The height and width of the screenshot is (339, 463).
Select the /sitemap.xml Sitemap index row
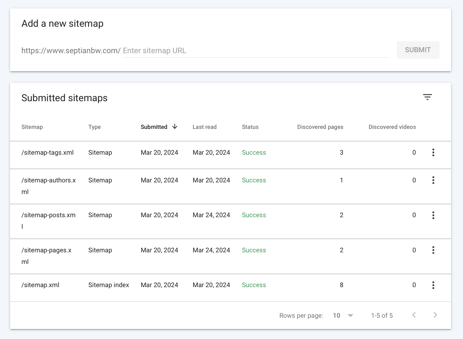tap(40, 285)
